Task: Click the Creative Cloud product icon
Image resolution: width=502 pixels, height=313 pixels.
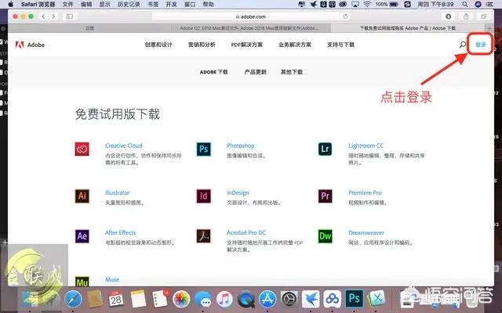Action: click(82, 149)
